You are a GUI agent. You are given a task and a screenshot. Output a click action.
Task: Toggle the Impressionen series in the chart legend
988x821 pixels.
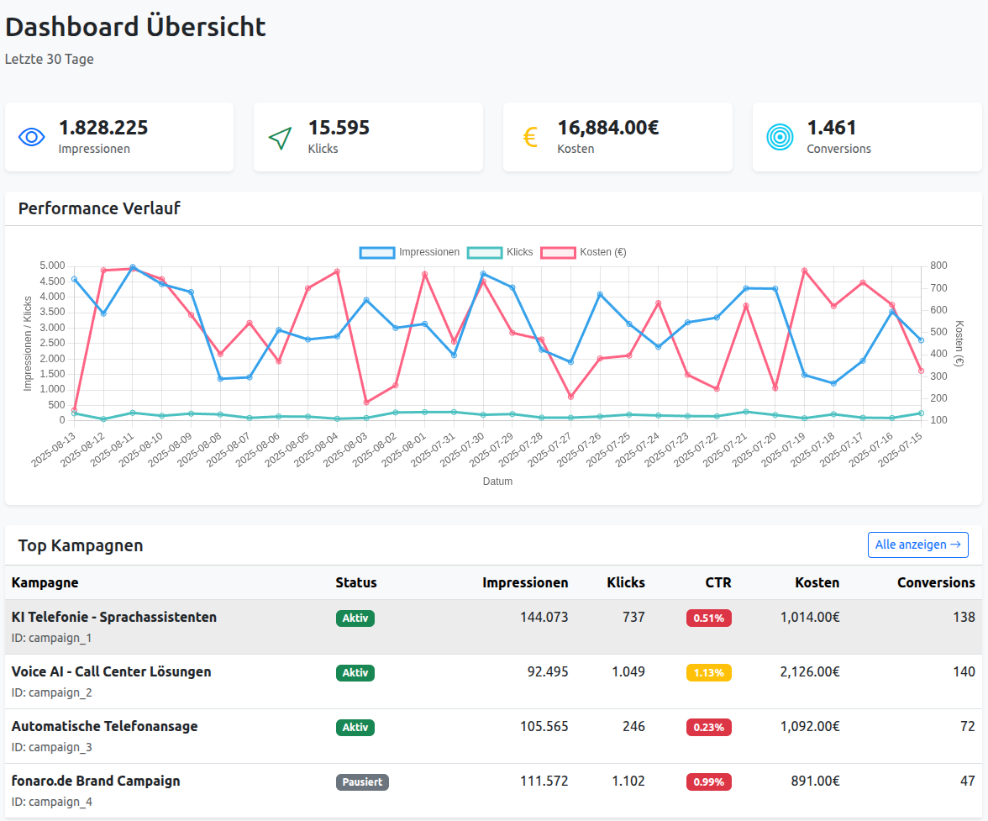pyautogui.click(x=428, y=251)
